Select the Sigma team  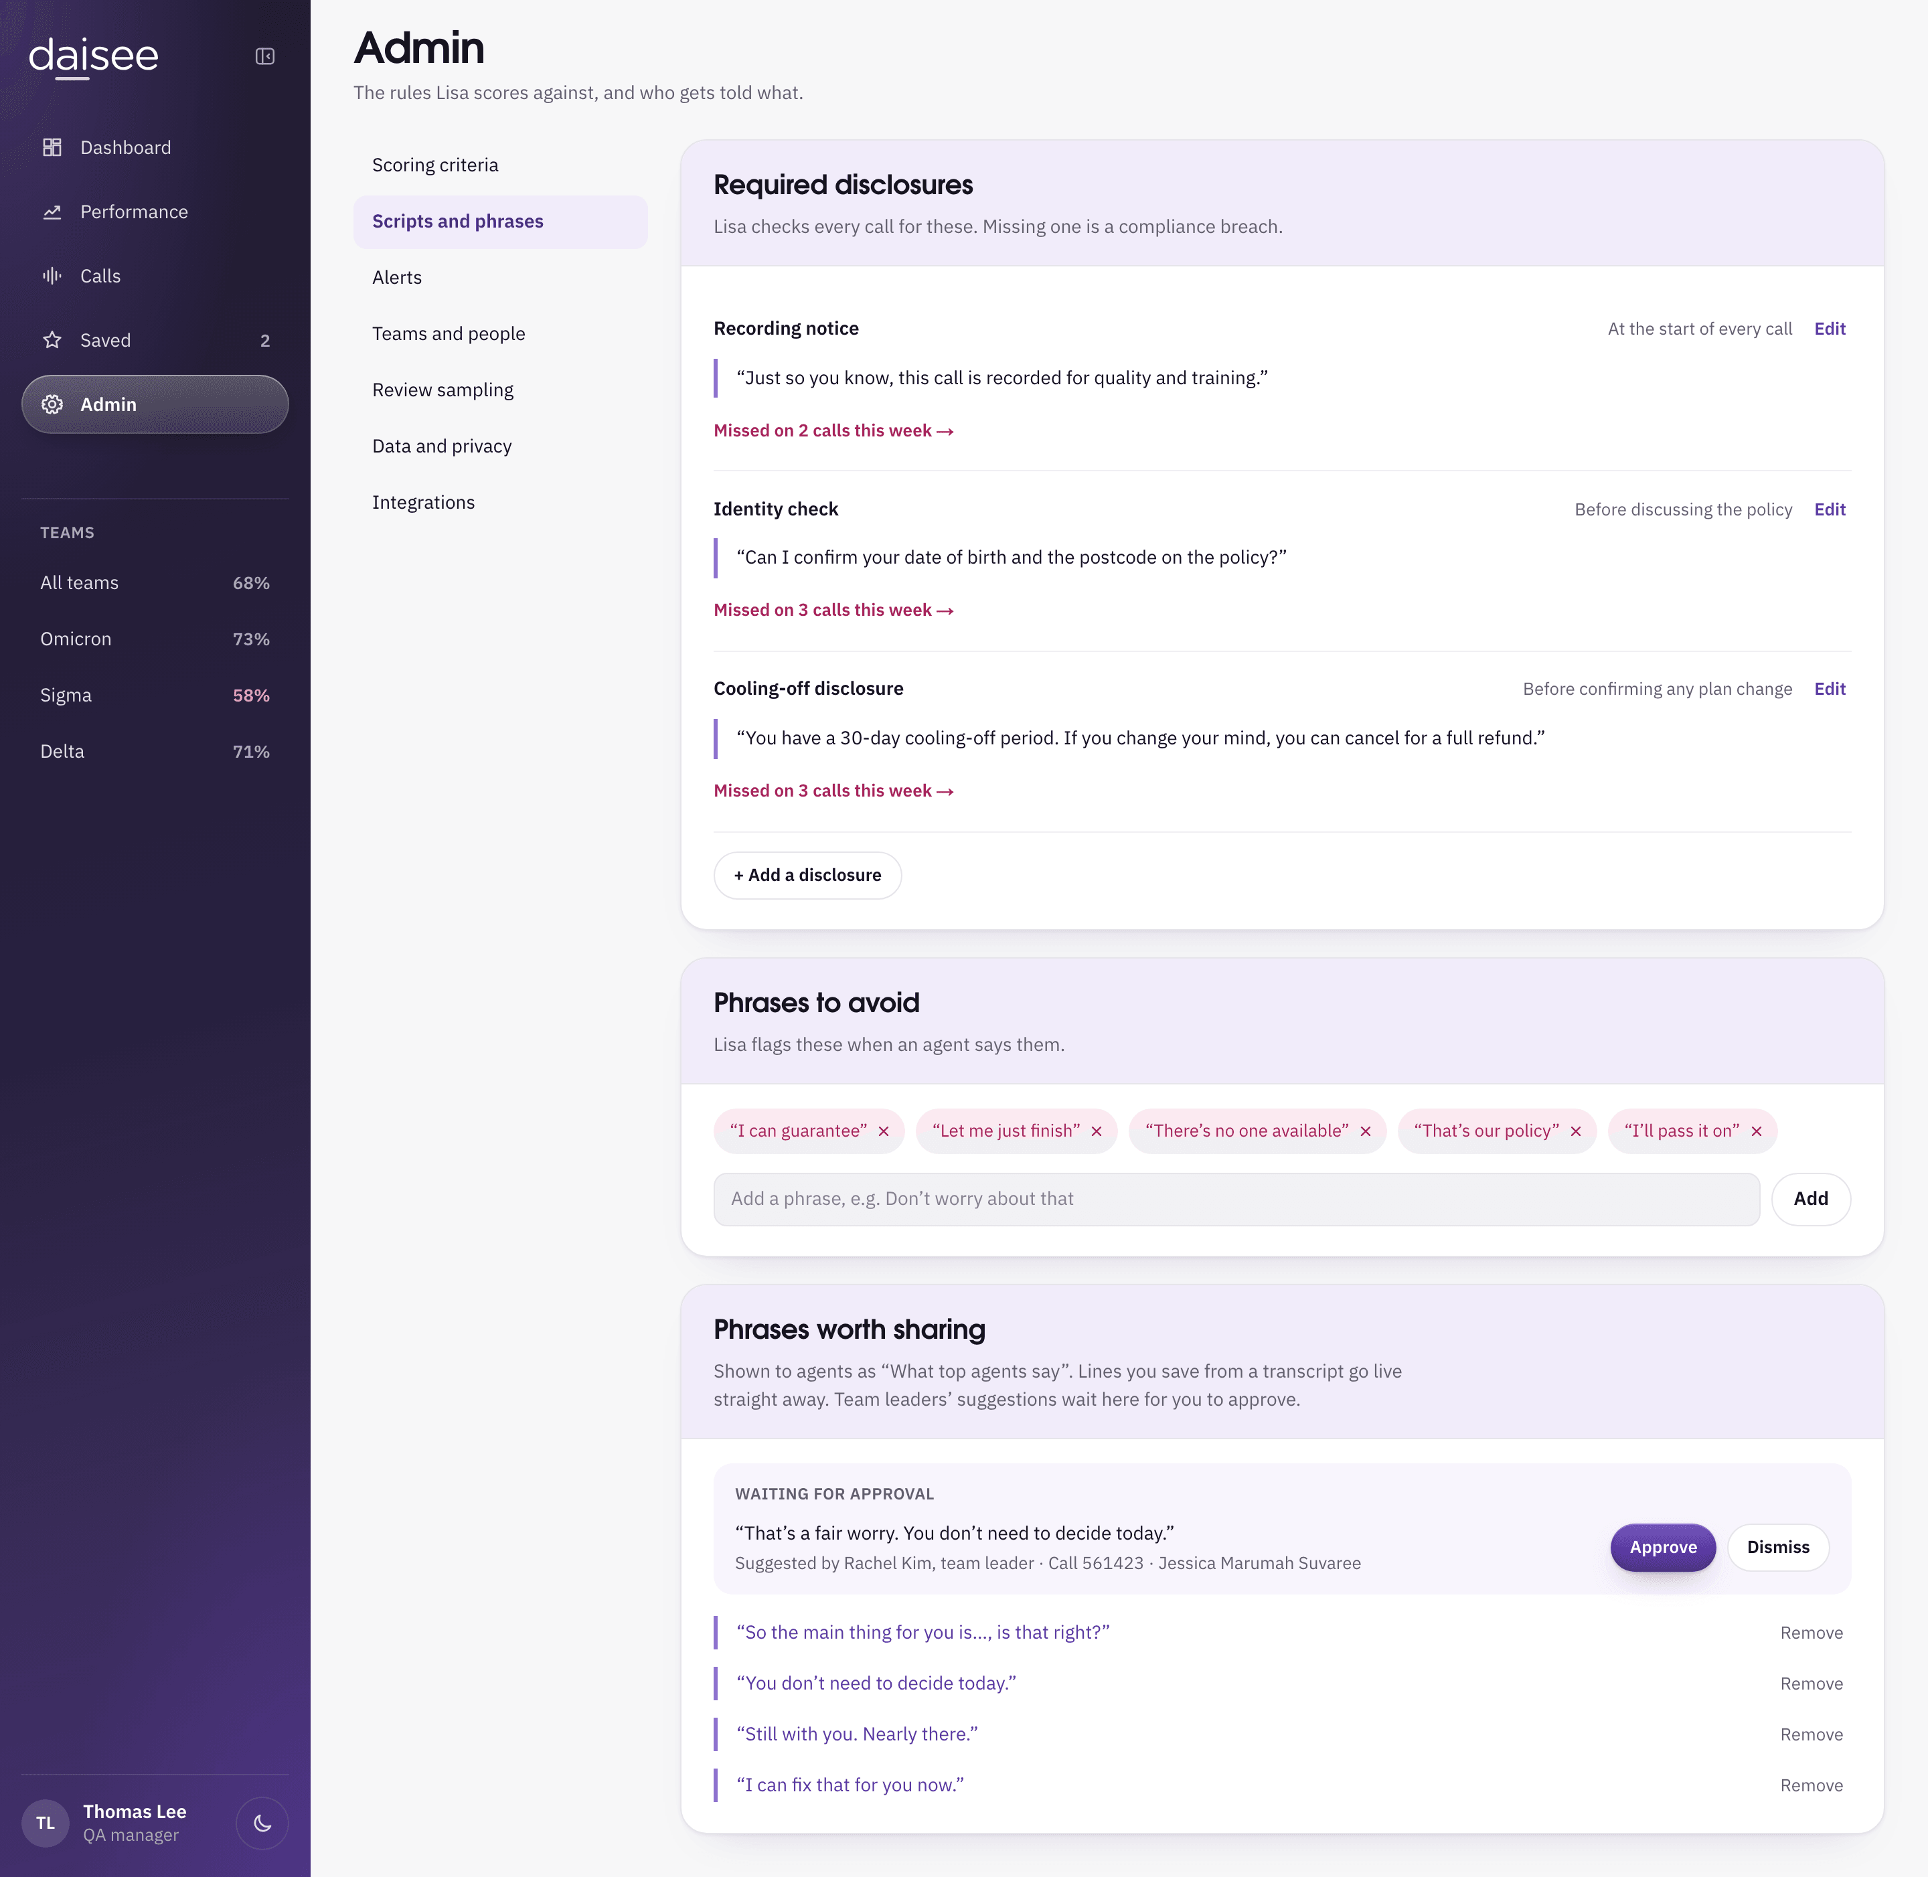[155, 695]
